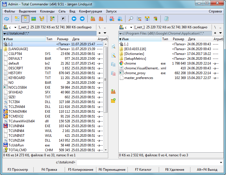
Task: Select the [Dictionaries] folder in right panel
Action: [x=171, y=54]
